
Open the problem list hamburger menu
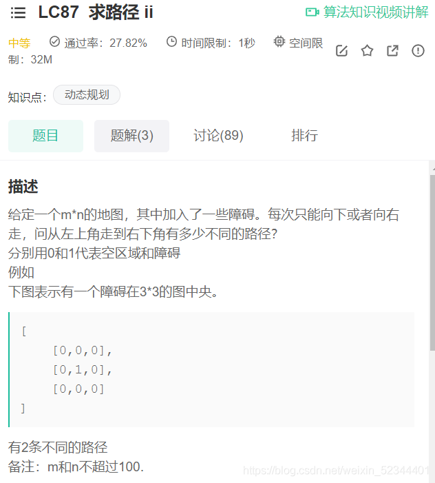(x=18, y=12)
